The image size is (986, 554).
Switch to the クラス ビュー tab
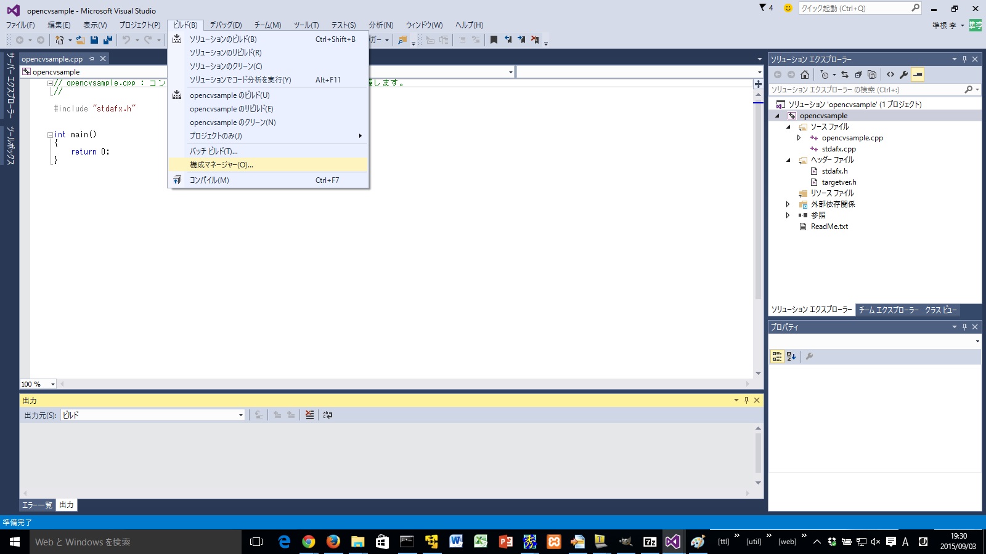coord(940,310)
